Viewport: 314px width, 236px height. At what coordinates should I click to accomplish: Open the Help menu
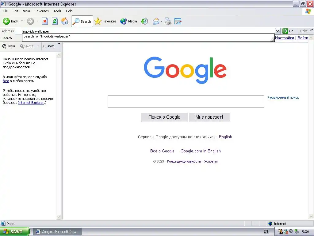[69, 11]
